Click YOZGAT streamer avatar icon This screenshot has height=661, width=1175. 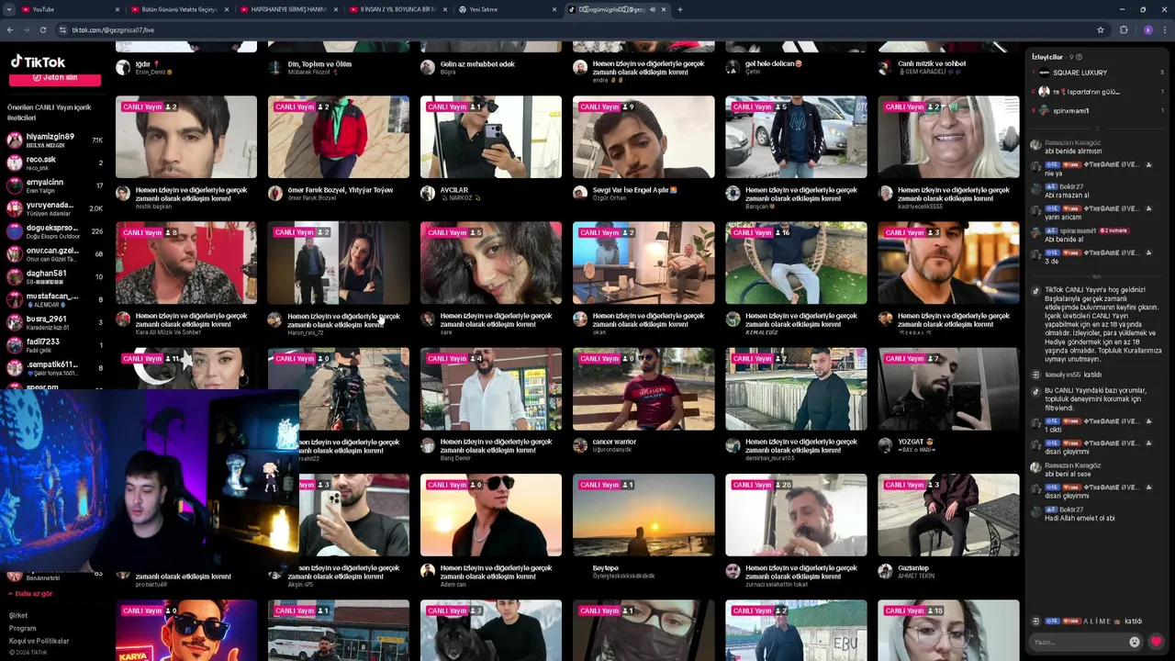[x=885, y=444]
